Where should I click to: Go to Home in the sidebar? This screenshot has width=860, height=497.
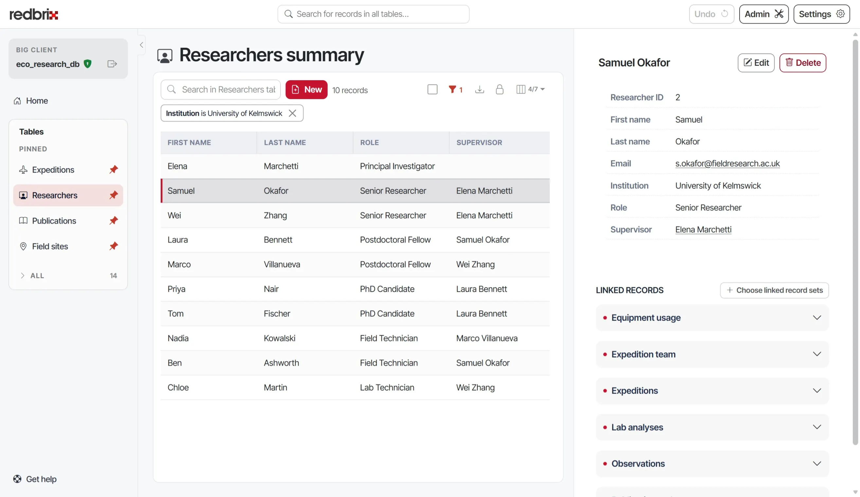pos(31,101)
